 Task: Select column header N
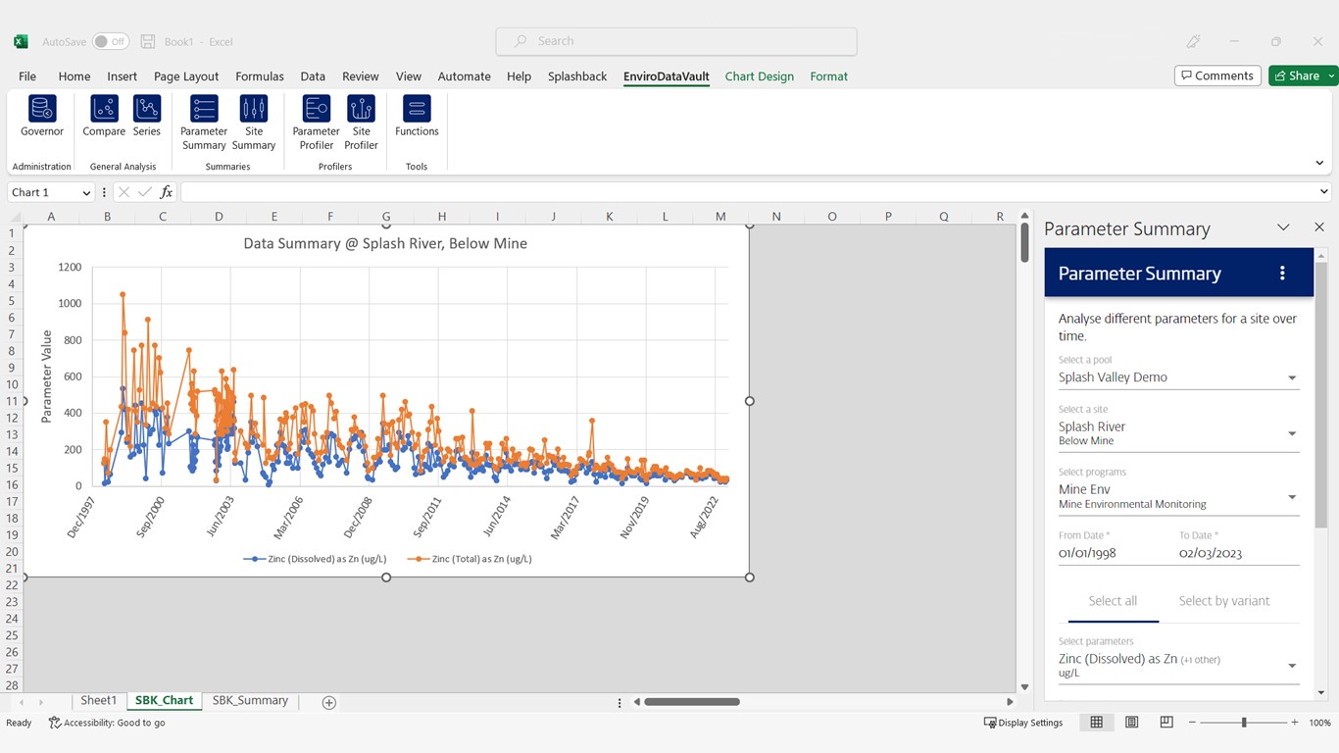click(x=776, y=217)
